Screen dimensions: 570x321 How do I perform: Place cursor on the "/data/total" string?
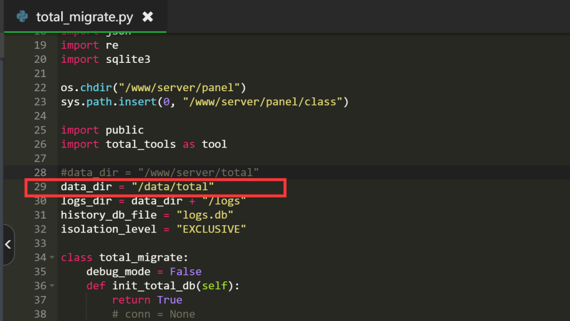pyautogui.click(x=173, y=186)
